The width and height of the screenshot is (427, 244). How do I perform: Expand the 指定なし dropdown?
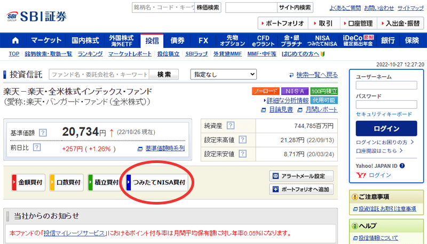pos(224,75)
